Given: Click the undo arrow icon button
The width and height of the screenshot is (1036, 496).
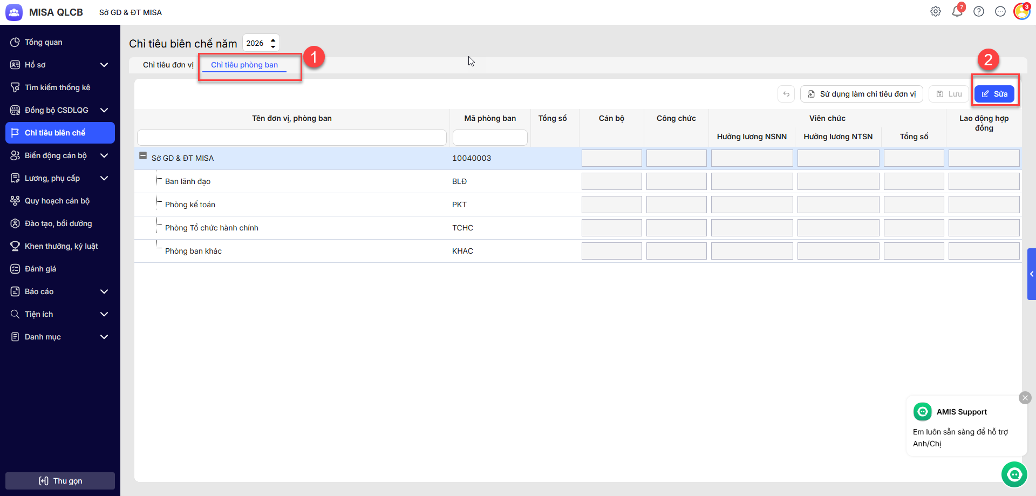Looking at the screenshot, I should coord(786,94).
